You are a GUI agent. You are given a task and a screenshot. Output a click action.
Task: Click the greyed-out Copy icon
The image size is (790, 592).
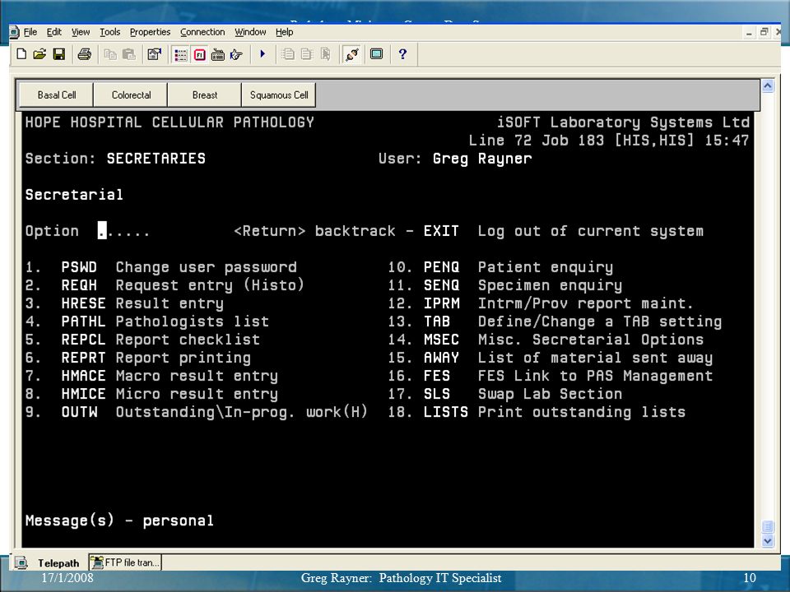(x=109, y=54)
